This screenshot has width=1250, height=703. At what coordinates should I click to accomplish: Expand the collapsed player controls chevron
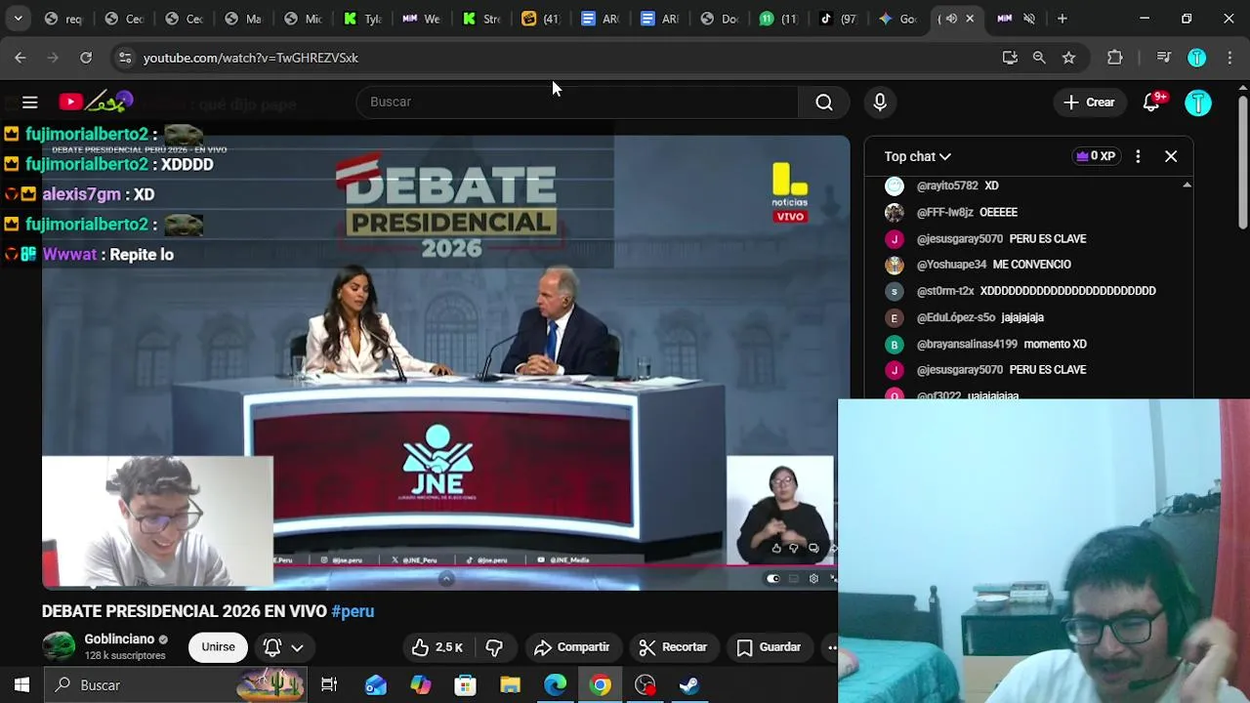point(446,579)
